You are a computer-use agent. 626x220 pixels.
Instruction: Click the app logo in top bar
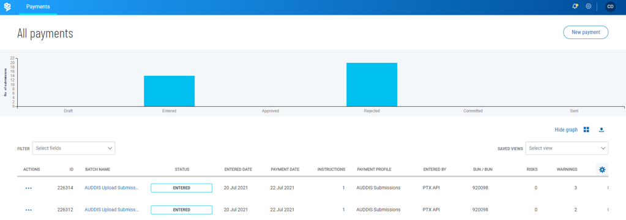[x=7, y=7]
